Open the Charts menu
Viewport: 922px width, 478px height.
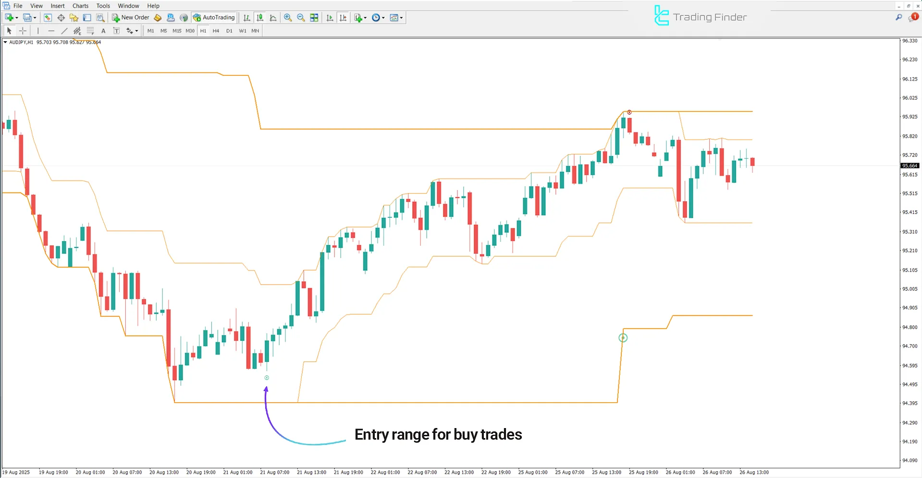coord(80,6)
